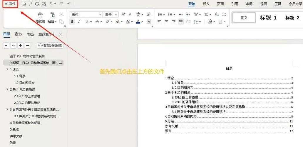Click the Format Painter (格式刷) icon
Viewport: 303px width, 147px height.
[40, 15]
